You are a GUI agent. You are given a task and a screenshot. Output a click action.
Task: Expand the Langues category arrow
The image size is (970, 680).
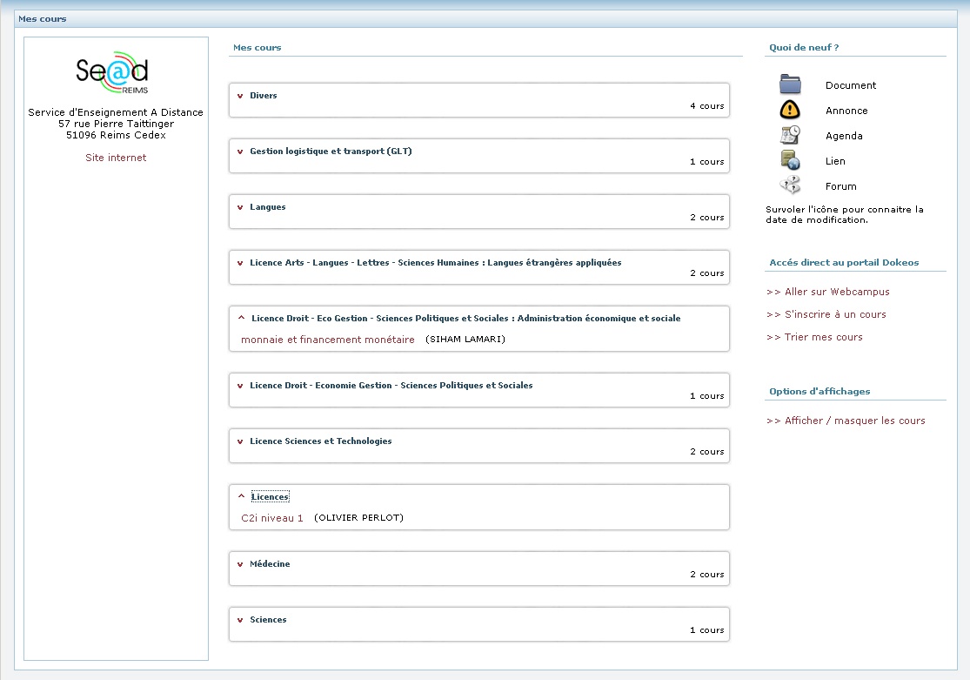coord(241,207)
